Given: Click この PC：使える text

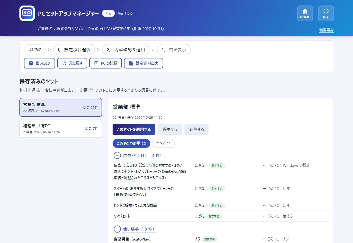Looking at the screenshot, I should pyautogui.click(x=278, y=216).
